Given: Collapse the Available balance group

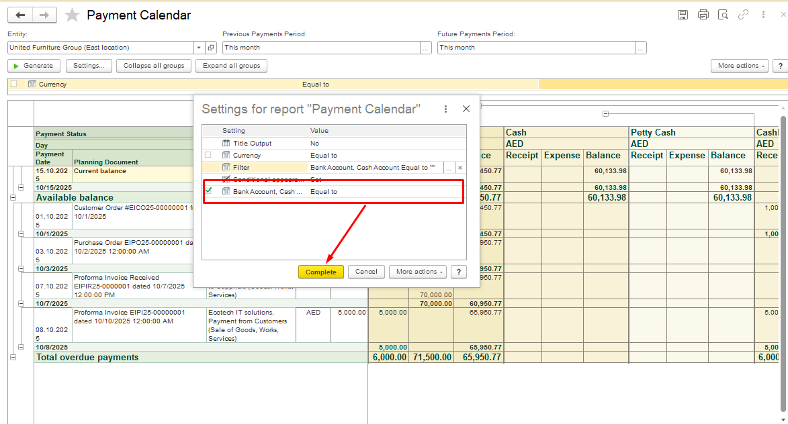Looking at the screenshot, I should point(13,198).
